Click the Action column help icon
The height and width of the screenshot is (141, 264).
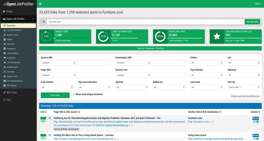tap(259, 112)
